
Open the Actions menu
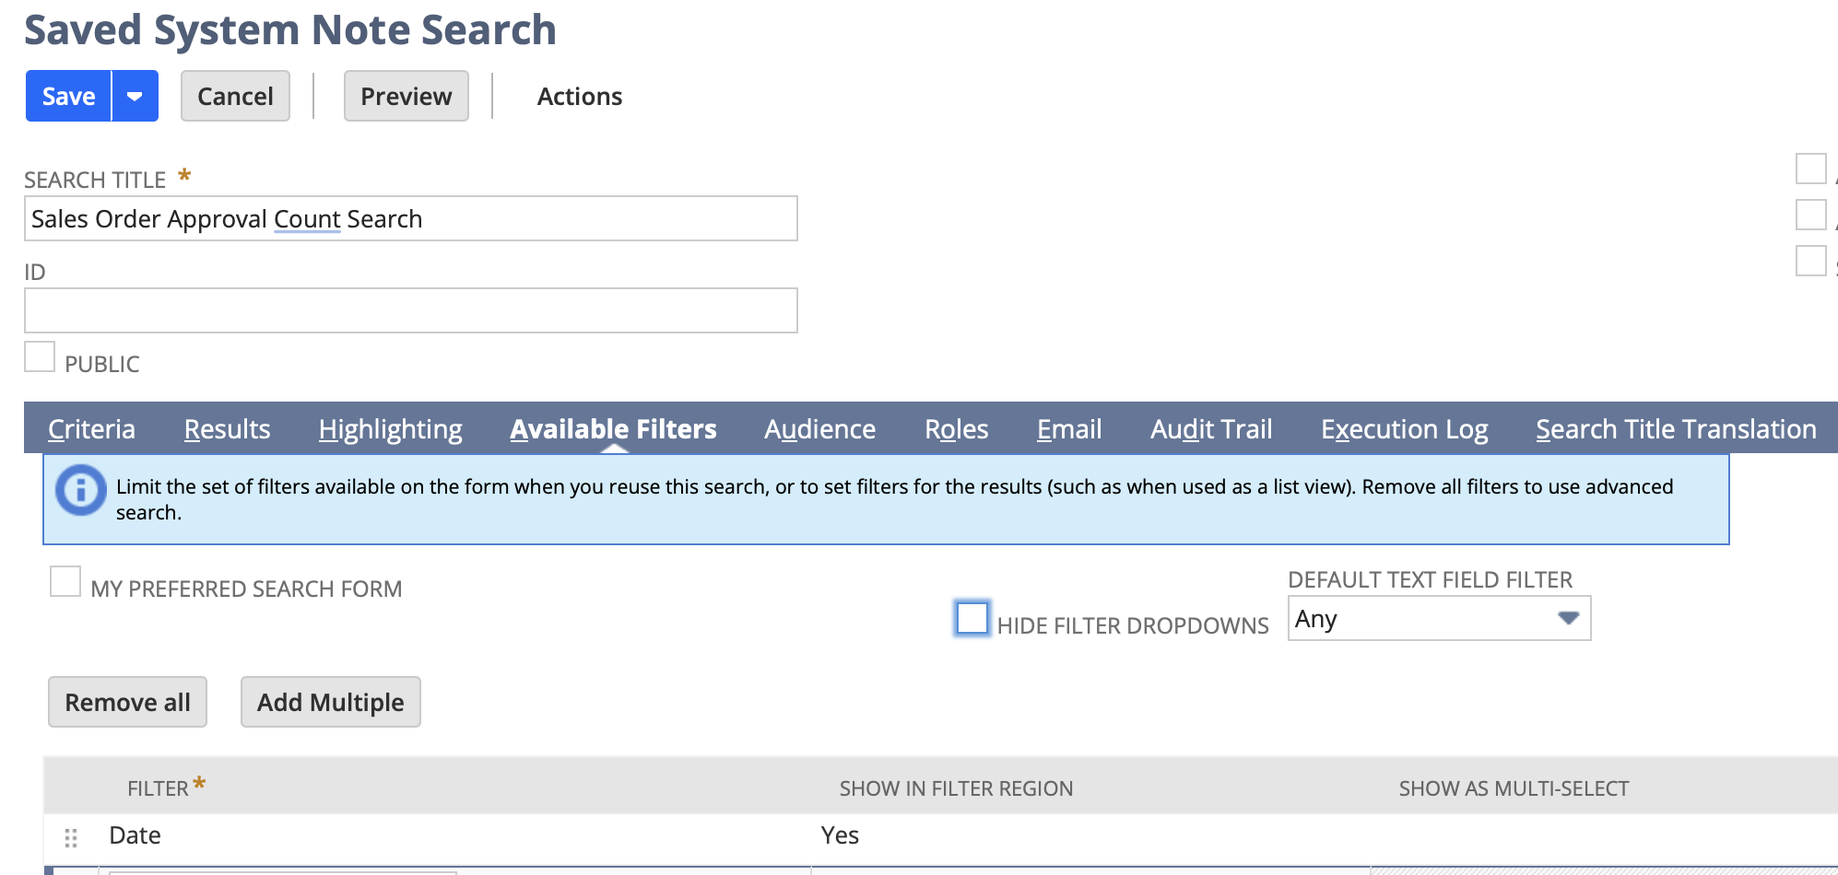579,97
